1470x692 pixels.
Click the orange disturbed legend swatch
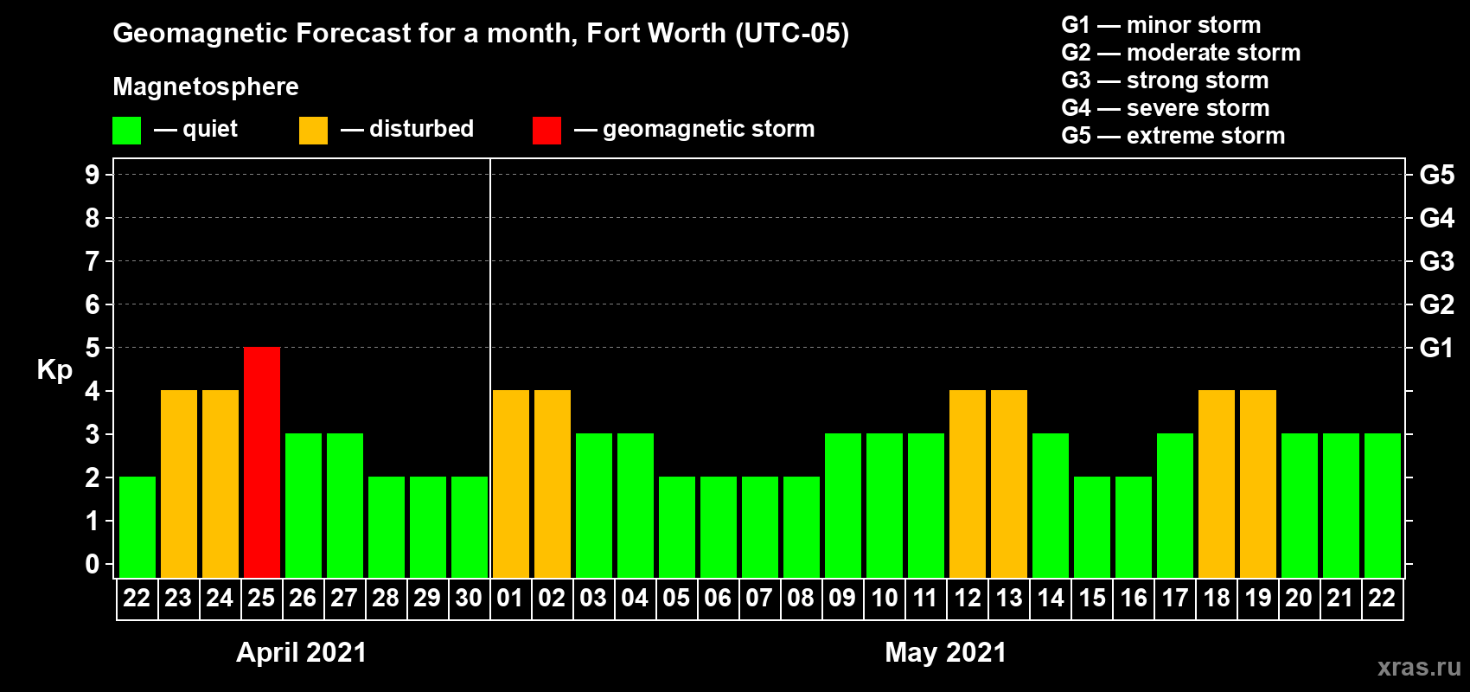[313, 131]
